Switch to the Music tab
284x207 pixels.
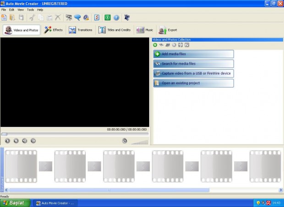(x=145, y=30)
